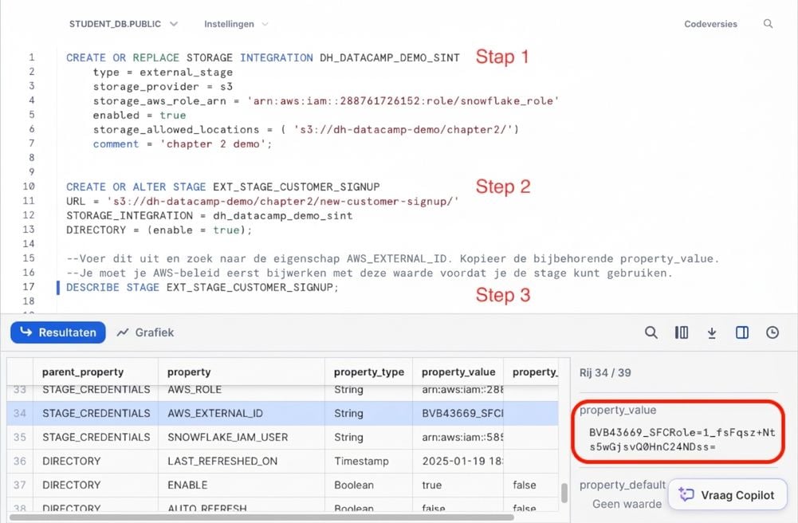Viewport: 798px width, 523px height.
Task: Select the LAST_REFRESHED_ON cell
Action: click(242, 461)
